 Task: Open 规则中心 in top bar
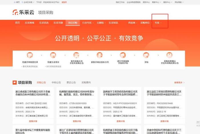click(146, 2)
